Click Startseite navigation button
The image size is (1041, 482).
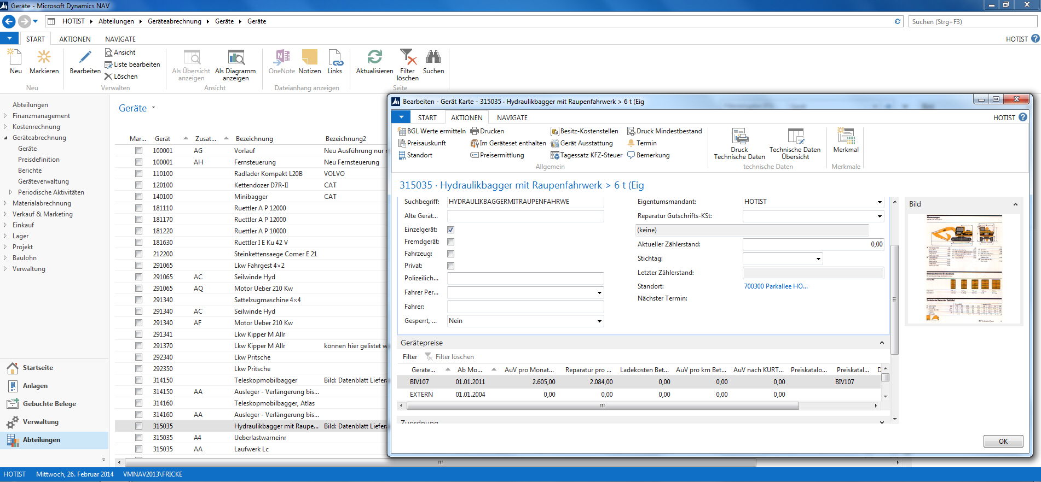(x=38, y=368)
